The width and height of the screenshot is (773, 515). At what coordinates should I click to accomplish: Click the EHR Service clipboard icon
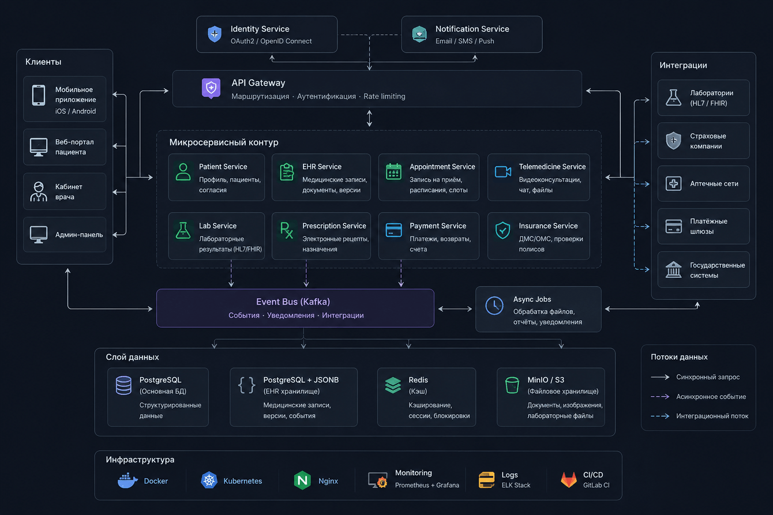coord(287,172)
